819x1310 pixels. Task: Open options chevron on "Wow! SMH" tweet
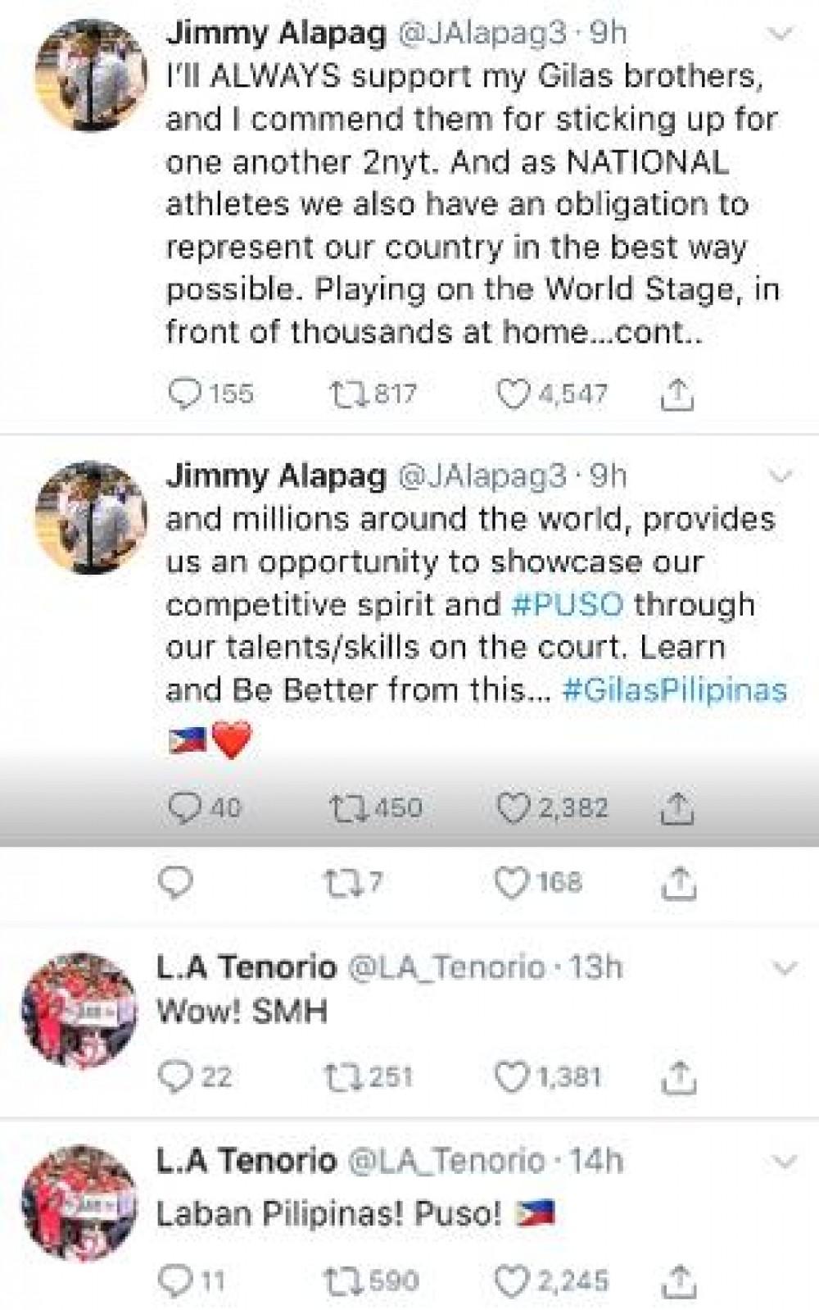coord(784,968)
